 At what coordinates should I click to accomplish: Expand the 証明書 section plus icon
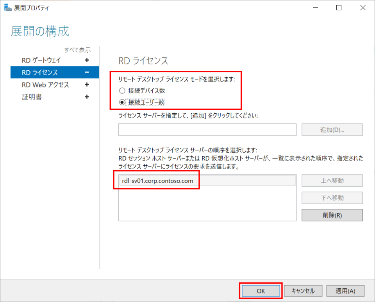(87, 97)
